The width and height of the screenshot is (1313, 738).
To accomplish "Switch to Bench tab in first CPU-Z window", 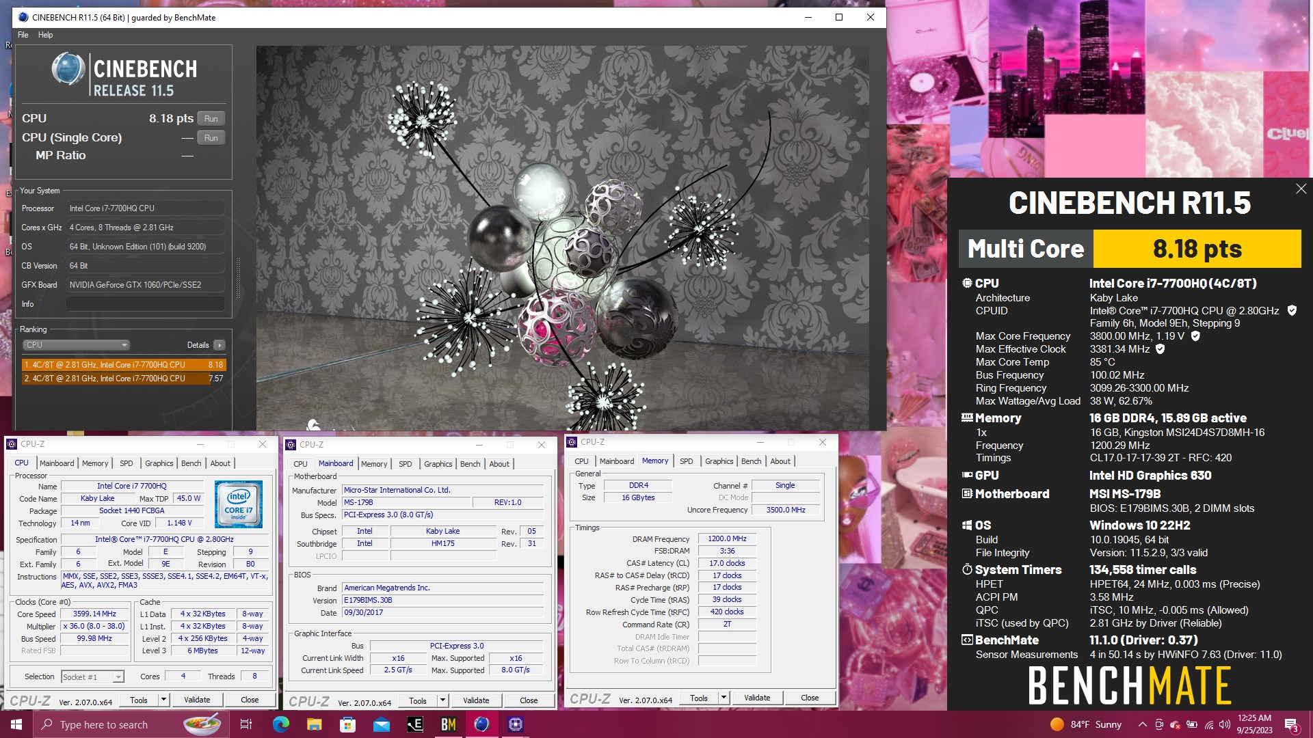I will pos(191,463).
